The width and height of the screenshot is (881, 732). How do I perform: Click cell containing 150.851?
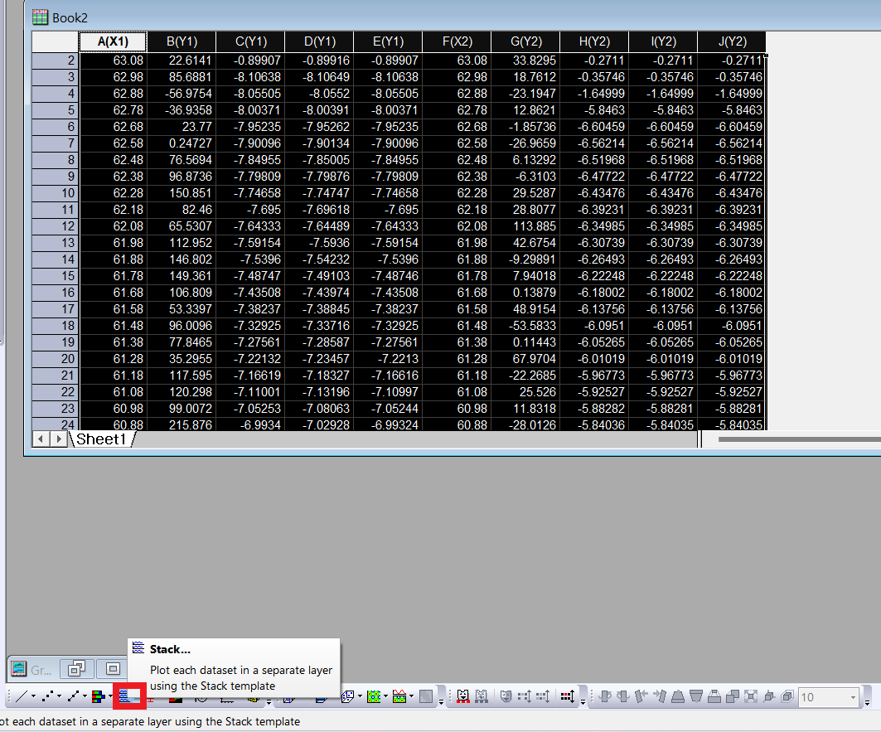tap(182, 193)
